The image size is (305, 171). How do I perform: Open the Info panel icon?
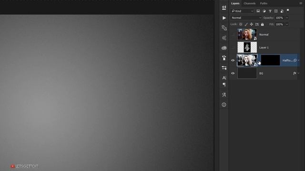pos(224,104)
